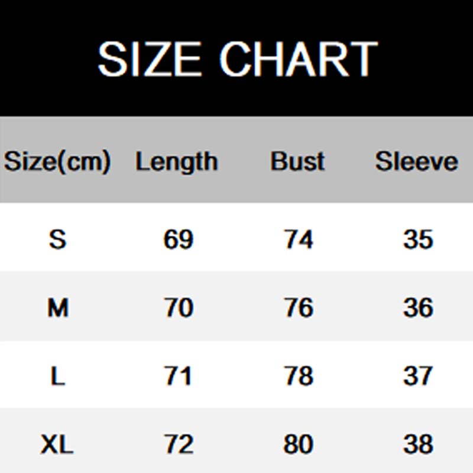The width and height of the screenshot is (473, 473).
Task: Select the L size row label
Action: pos(57,376)
